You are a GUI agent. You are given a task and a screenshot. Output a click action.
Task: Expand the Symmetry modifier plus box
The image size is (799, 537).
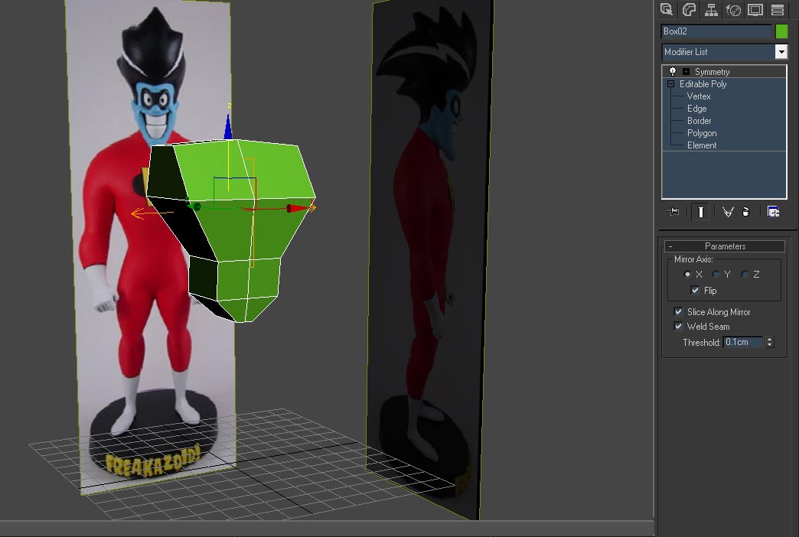coord(686,72)
